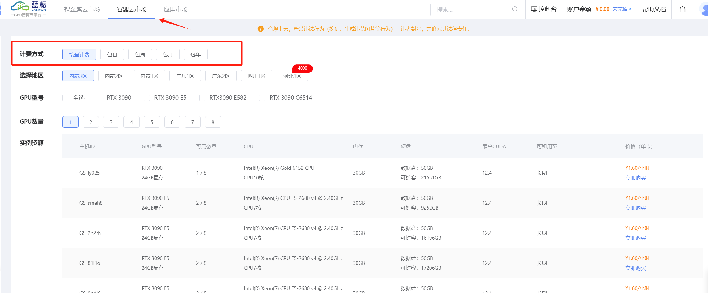Viewport: 708px width, 293px height.
Task: Click Intel Xeon Gold 6152 CPU text
Action: tap(279, 168)
